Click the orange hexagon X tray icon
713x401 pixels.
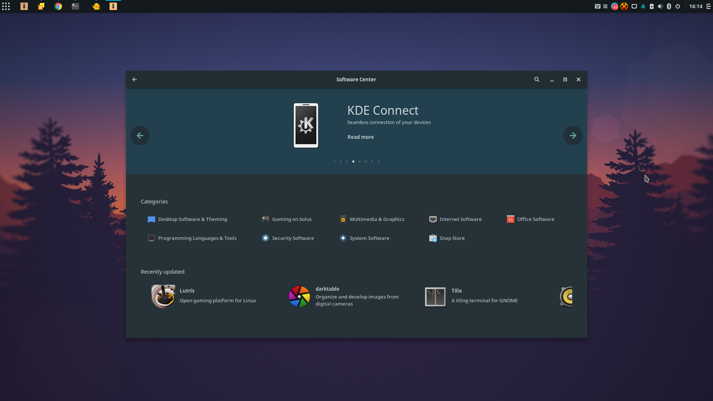[x=624, y=6]
